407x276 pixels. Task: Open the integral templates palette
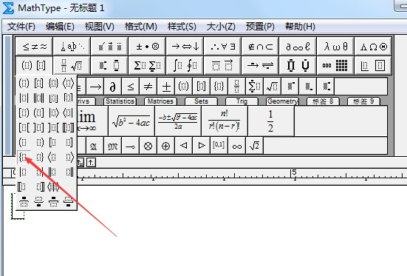pos(185,65)
